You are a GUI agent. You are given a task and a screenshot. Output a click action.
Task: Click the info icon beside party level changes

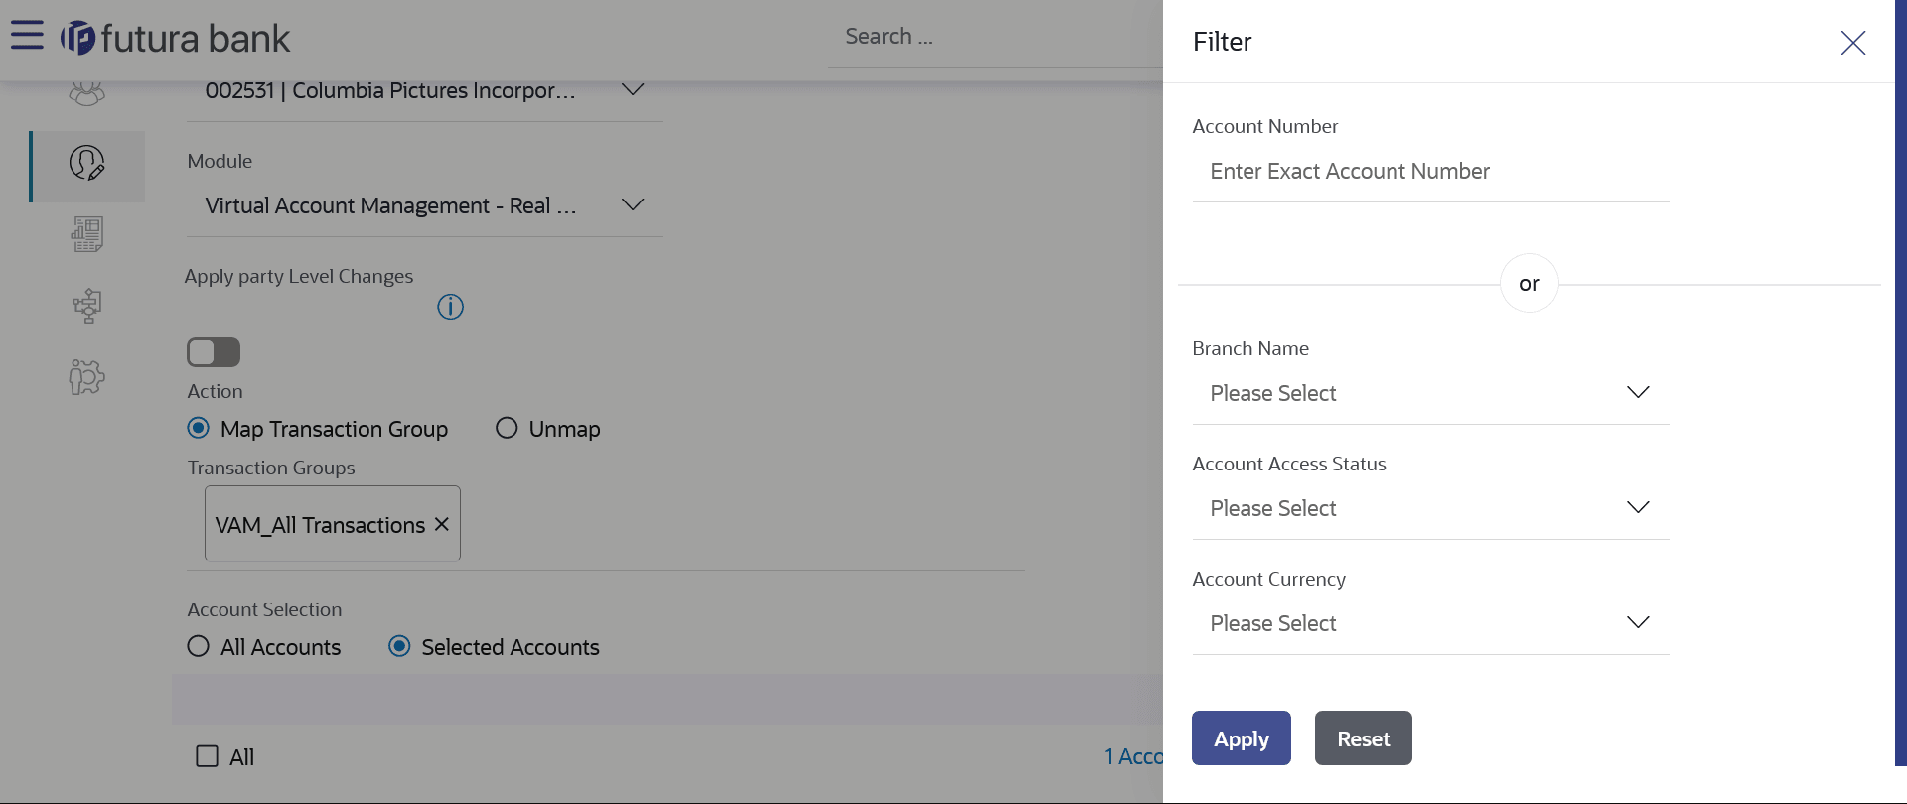tap(450, 307)
